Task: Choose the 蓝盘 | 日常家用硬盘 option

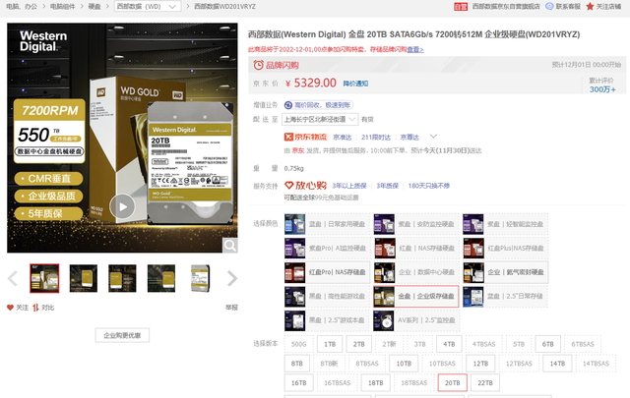Action: (327, 224)
